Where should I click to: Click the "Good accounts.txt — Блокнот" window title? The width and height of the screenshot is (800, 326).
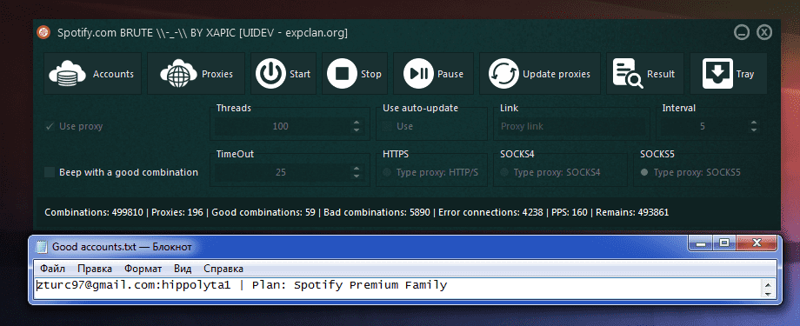(x=122, y=247)
